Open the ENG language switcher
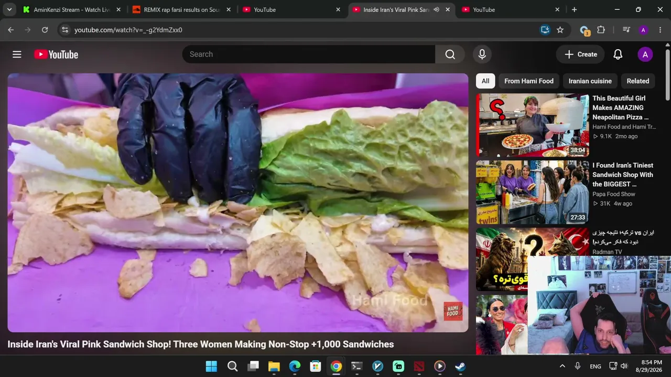 pos(596,366)
